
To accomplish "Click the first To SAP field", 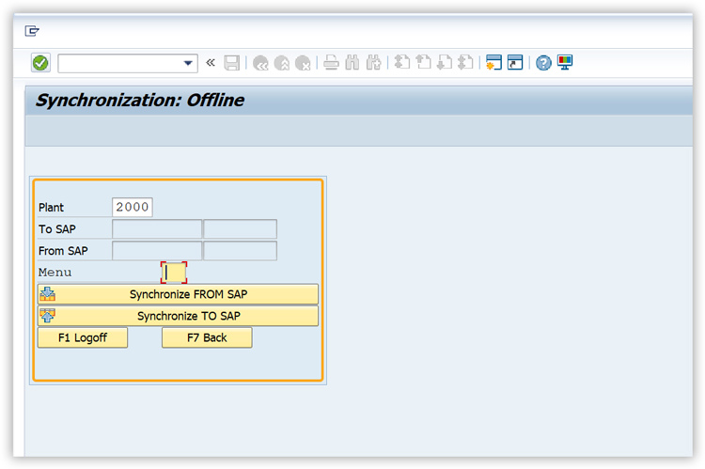I will [x=157, y=229].
